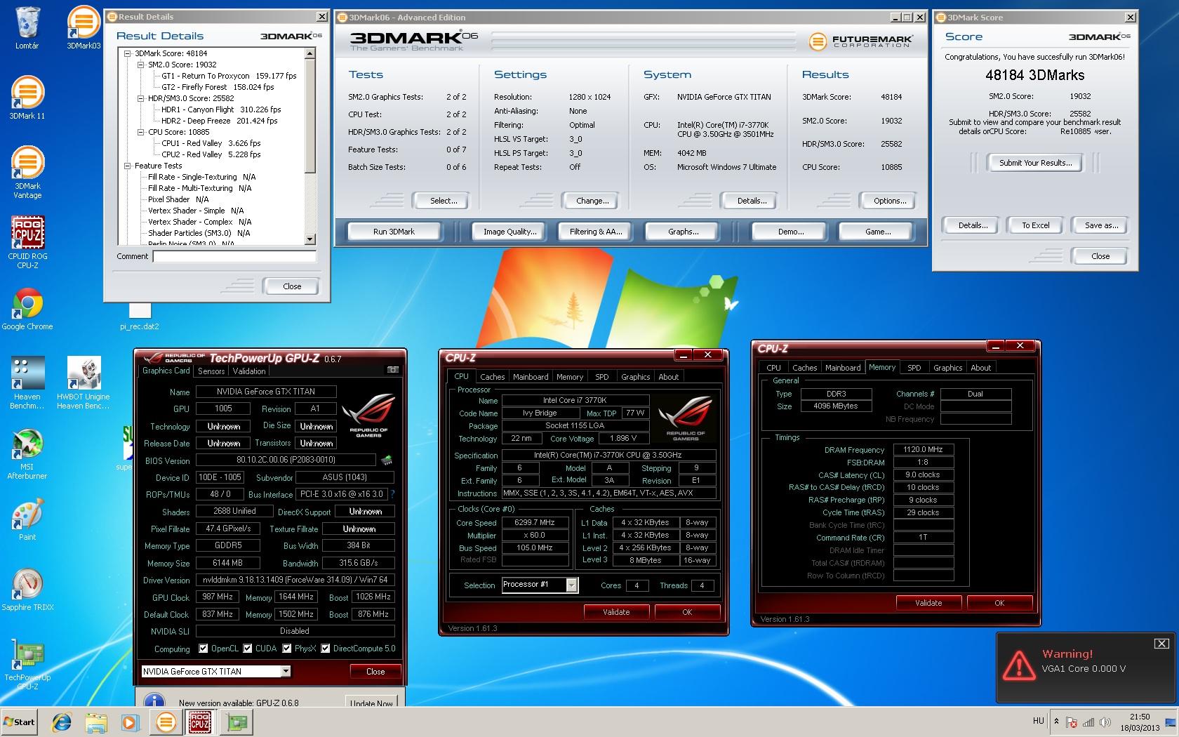
Task: Switch to GPU-Z taskbar button
Action: 237,722
